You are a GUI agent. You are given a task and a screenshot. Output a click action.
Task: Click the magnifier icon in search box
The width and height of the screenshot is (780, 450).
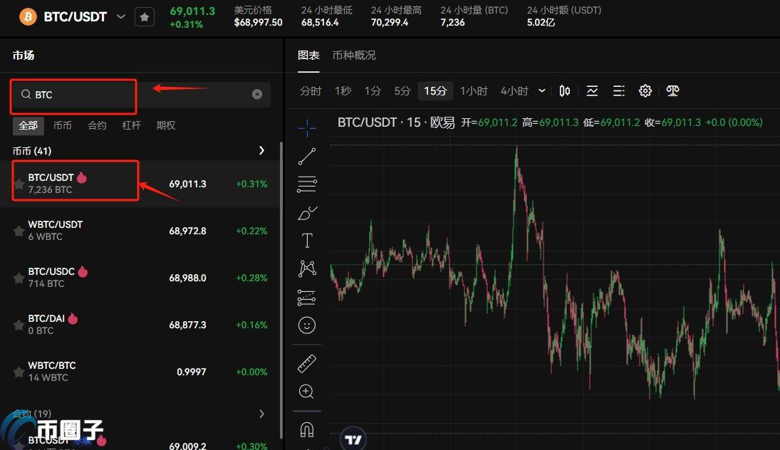[x=26, y=95]
